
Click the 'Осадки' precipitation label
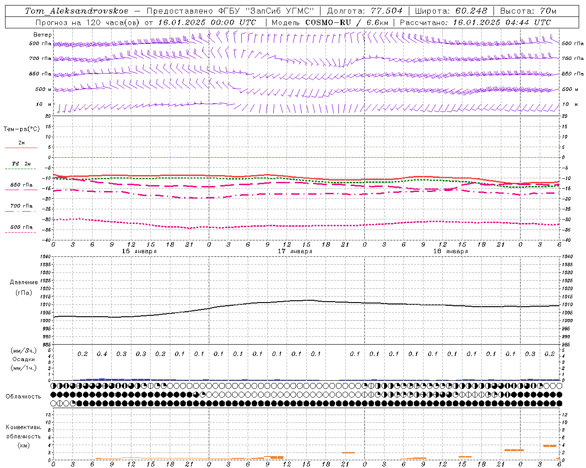tap(24, 359)
